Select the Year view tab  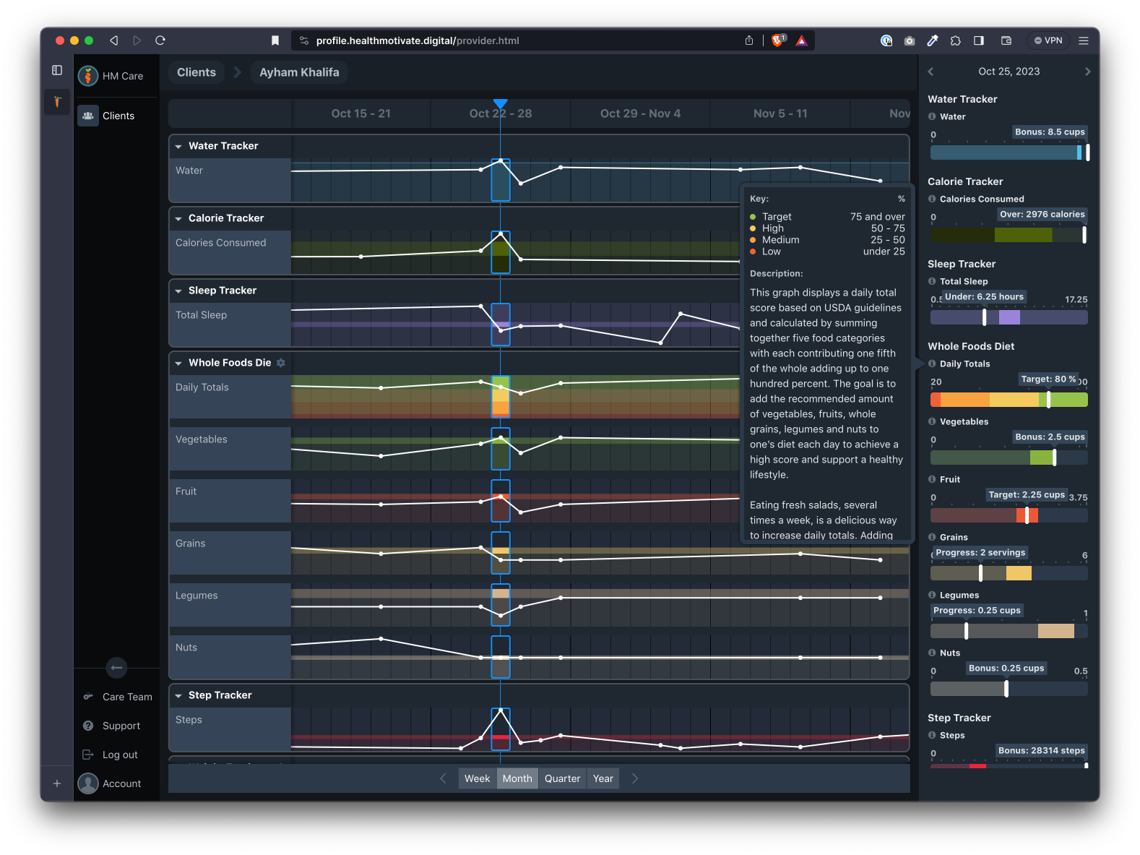tap(603, 778)
